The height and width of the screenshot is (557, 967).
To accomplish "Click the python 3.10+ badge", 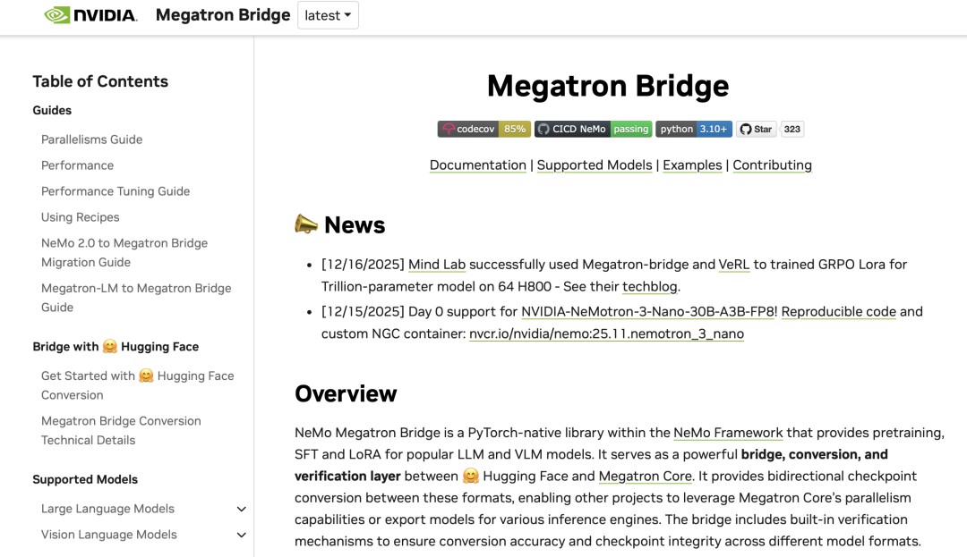I will tap(693, 129).
